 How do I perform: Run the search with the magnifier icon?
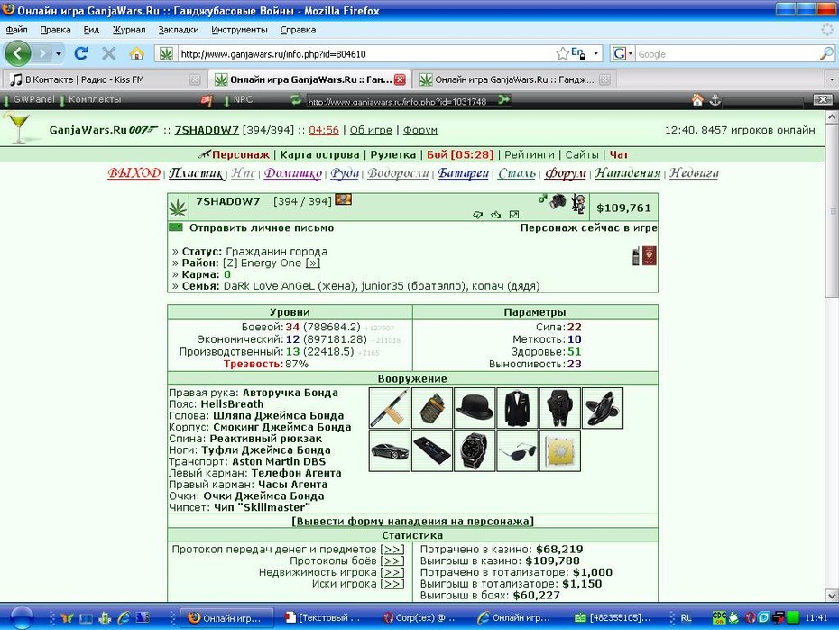click(x=826, y=53)
